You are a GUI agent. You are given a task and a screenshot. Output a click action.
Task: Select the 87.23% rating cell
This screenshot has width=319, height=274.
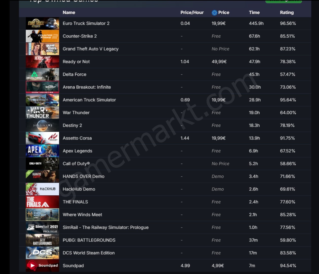click(288, 49)
